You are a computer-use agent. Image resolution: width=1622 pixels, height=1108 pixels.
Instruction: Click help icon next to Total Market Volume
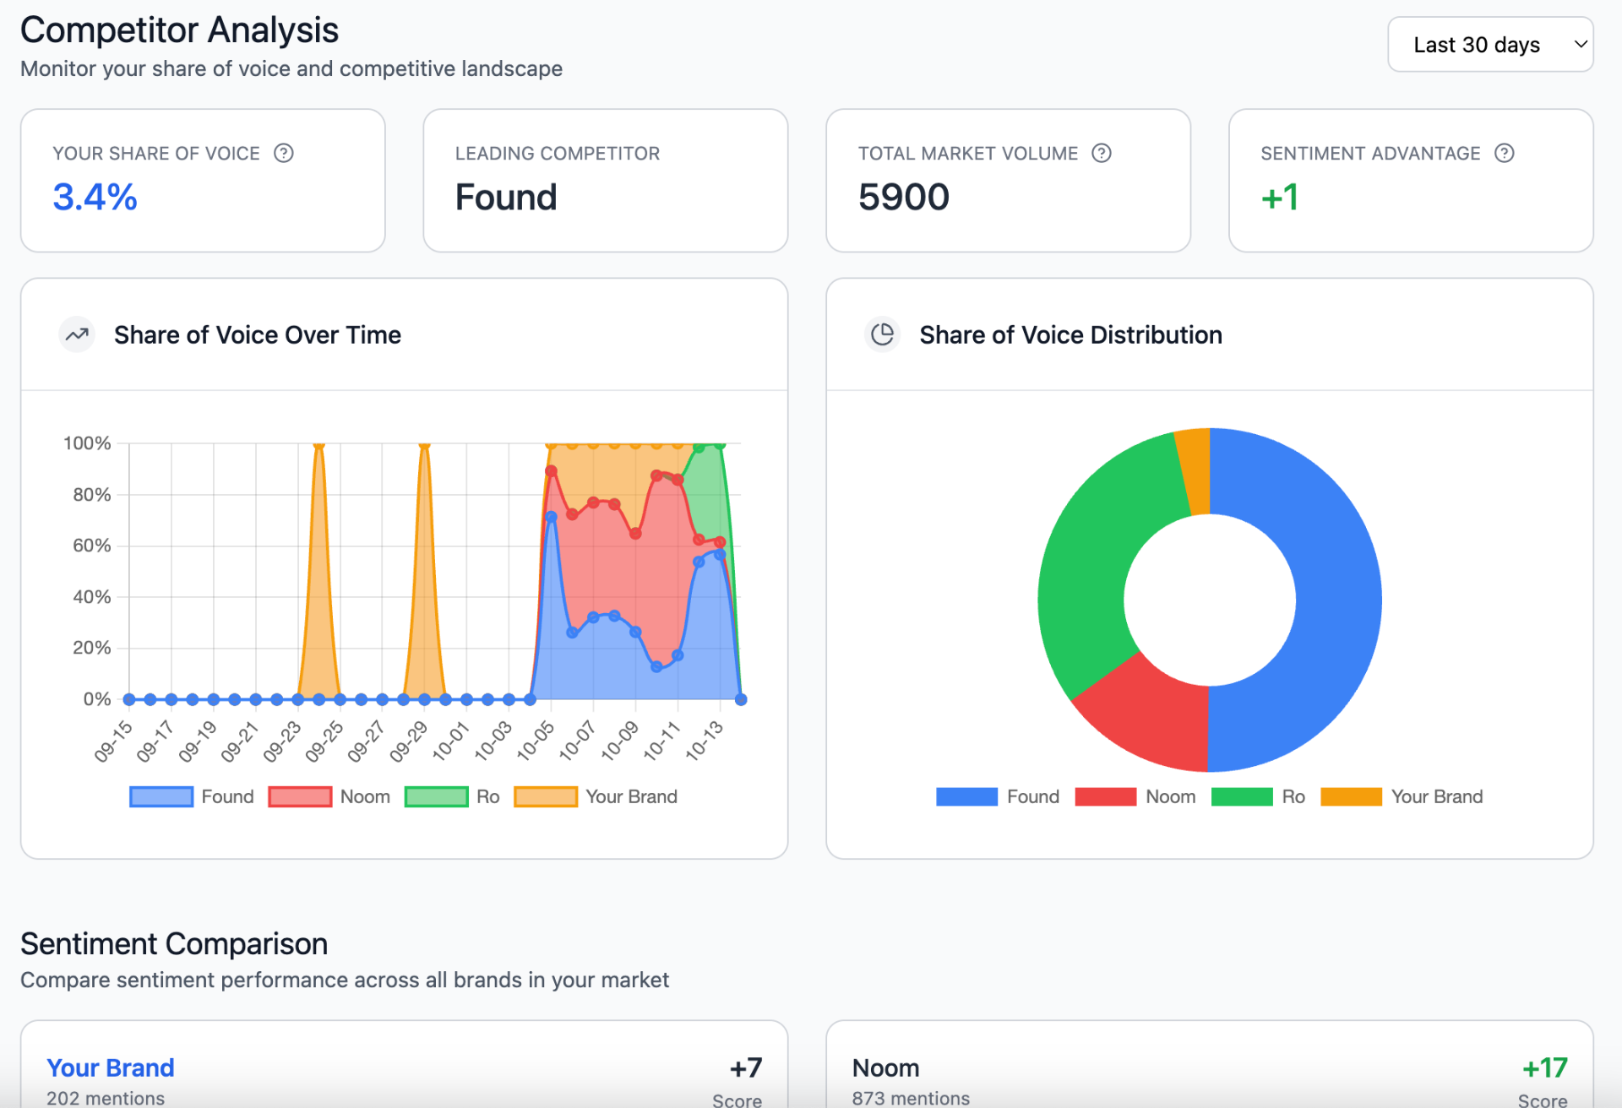point(1102,153)
